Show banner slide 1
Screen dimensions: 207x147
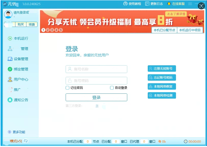43,30
